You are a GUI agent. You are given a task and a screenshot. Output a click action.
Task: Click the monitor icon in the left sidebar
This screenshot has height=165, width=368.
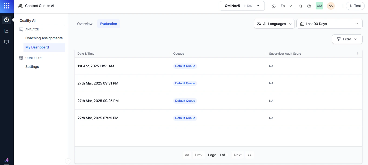(6, 42)
